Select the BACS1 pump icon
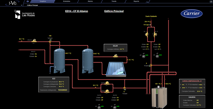This screenshot has height=109, width=213. pos(107,91)
